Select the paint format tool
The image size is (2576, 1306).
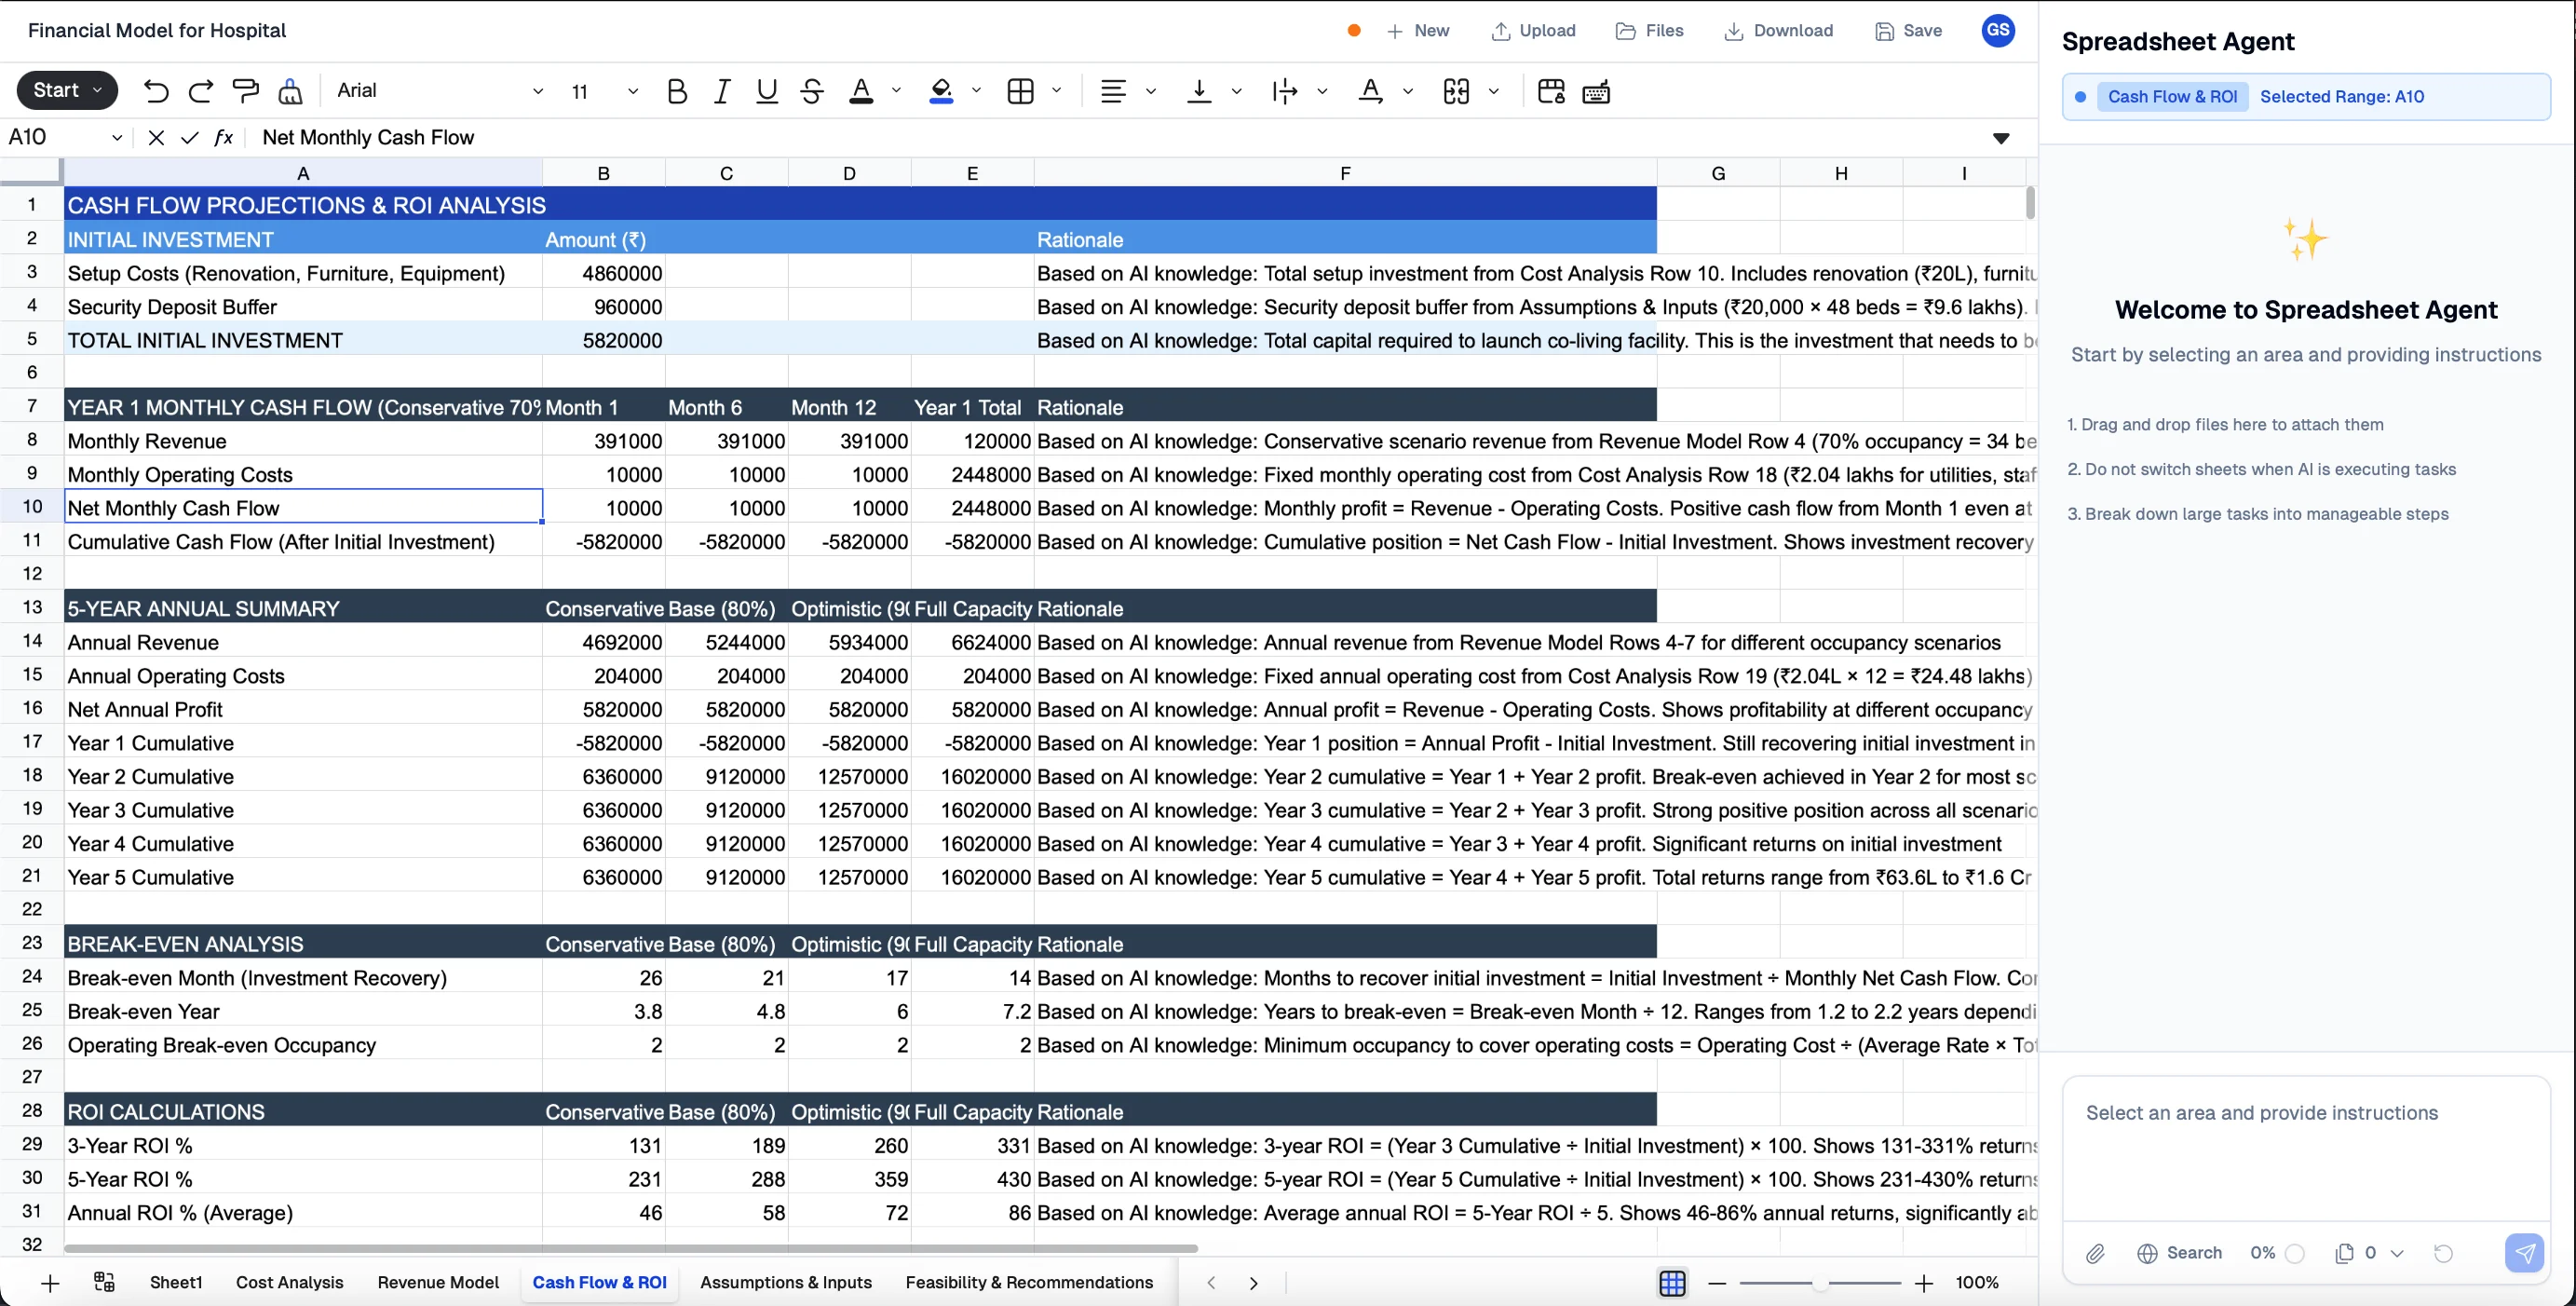click(245, 91)
